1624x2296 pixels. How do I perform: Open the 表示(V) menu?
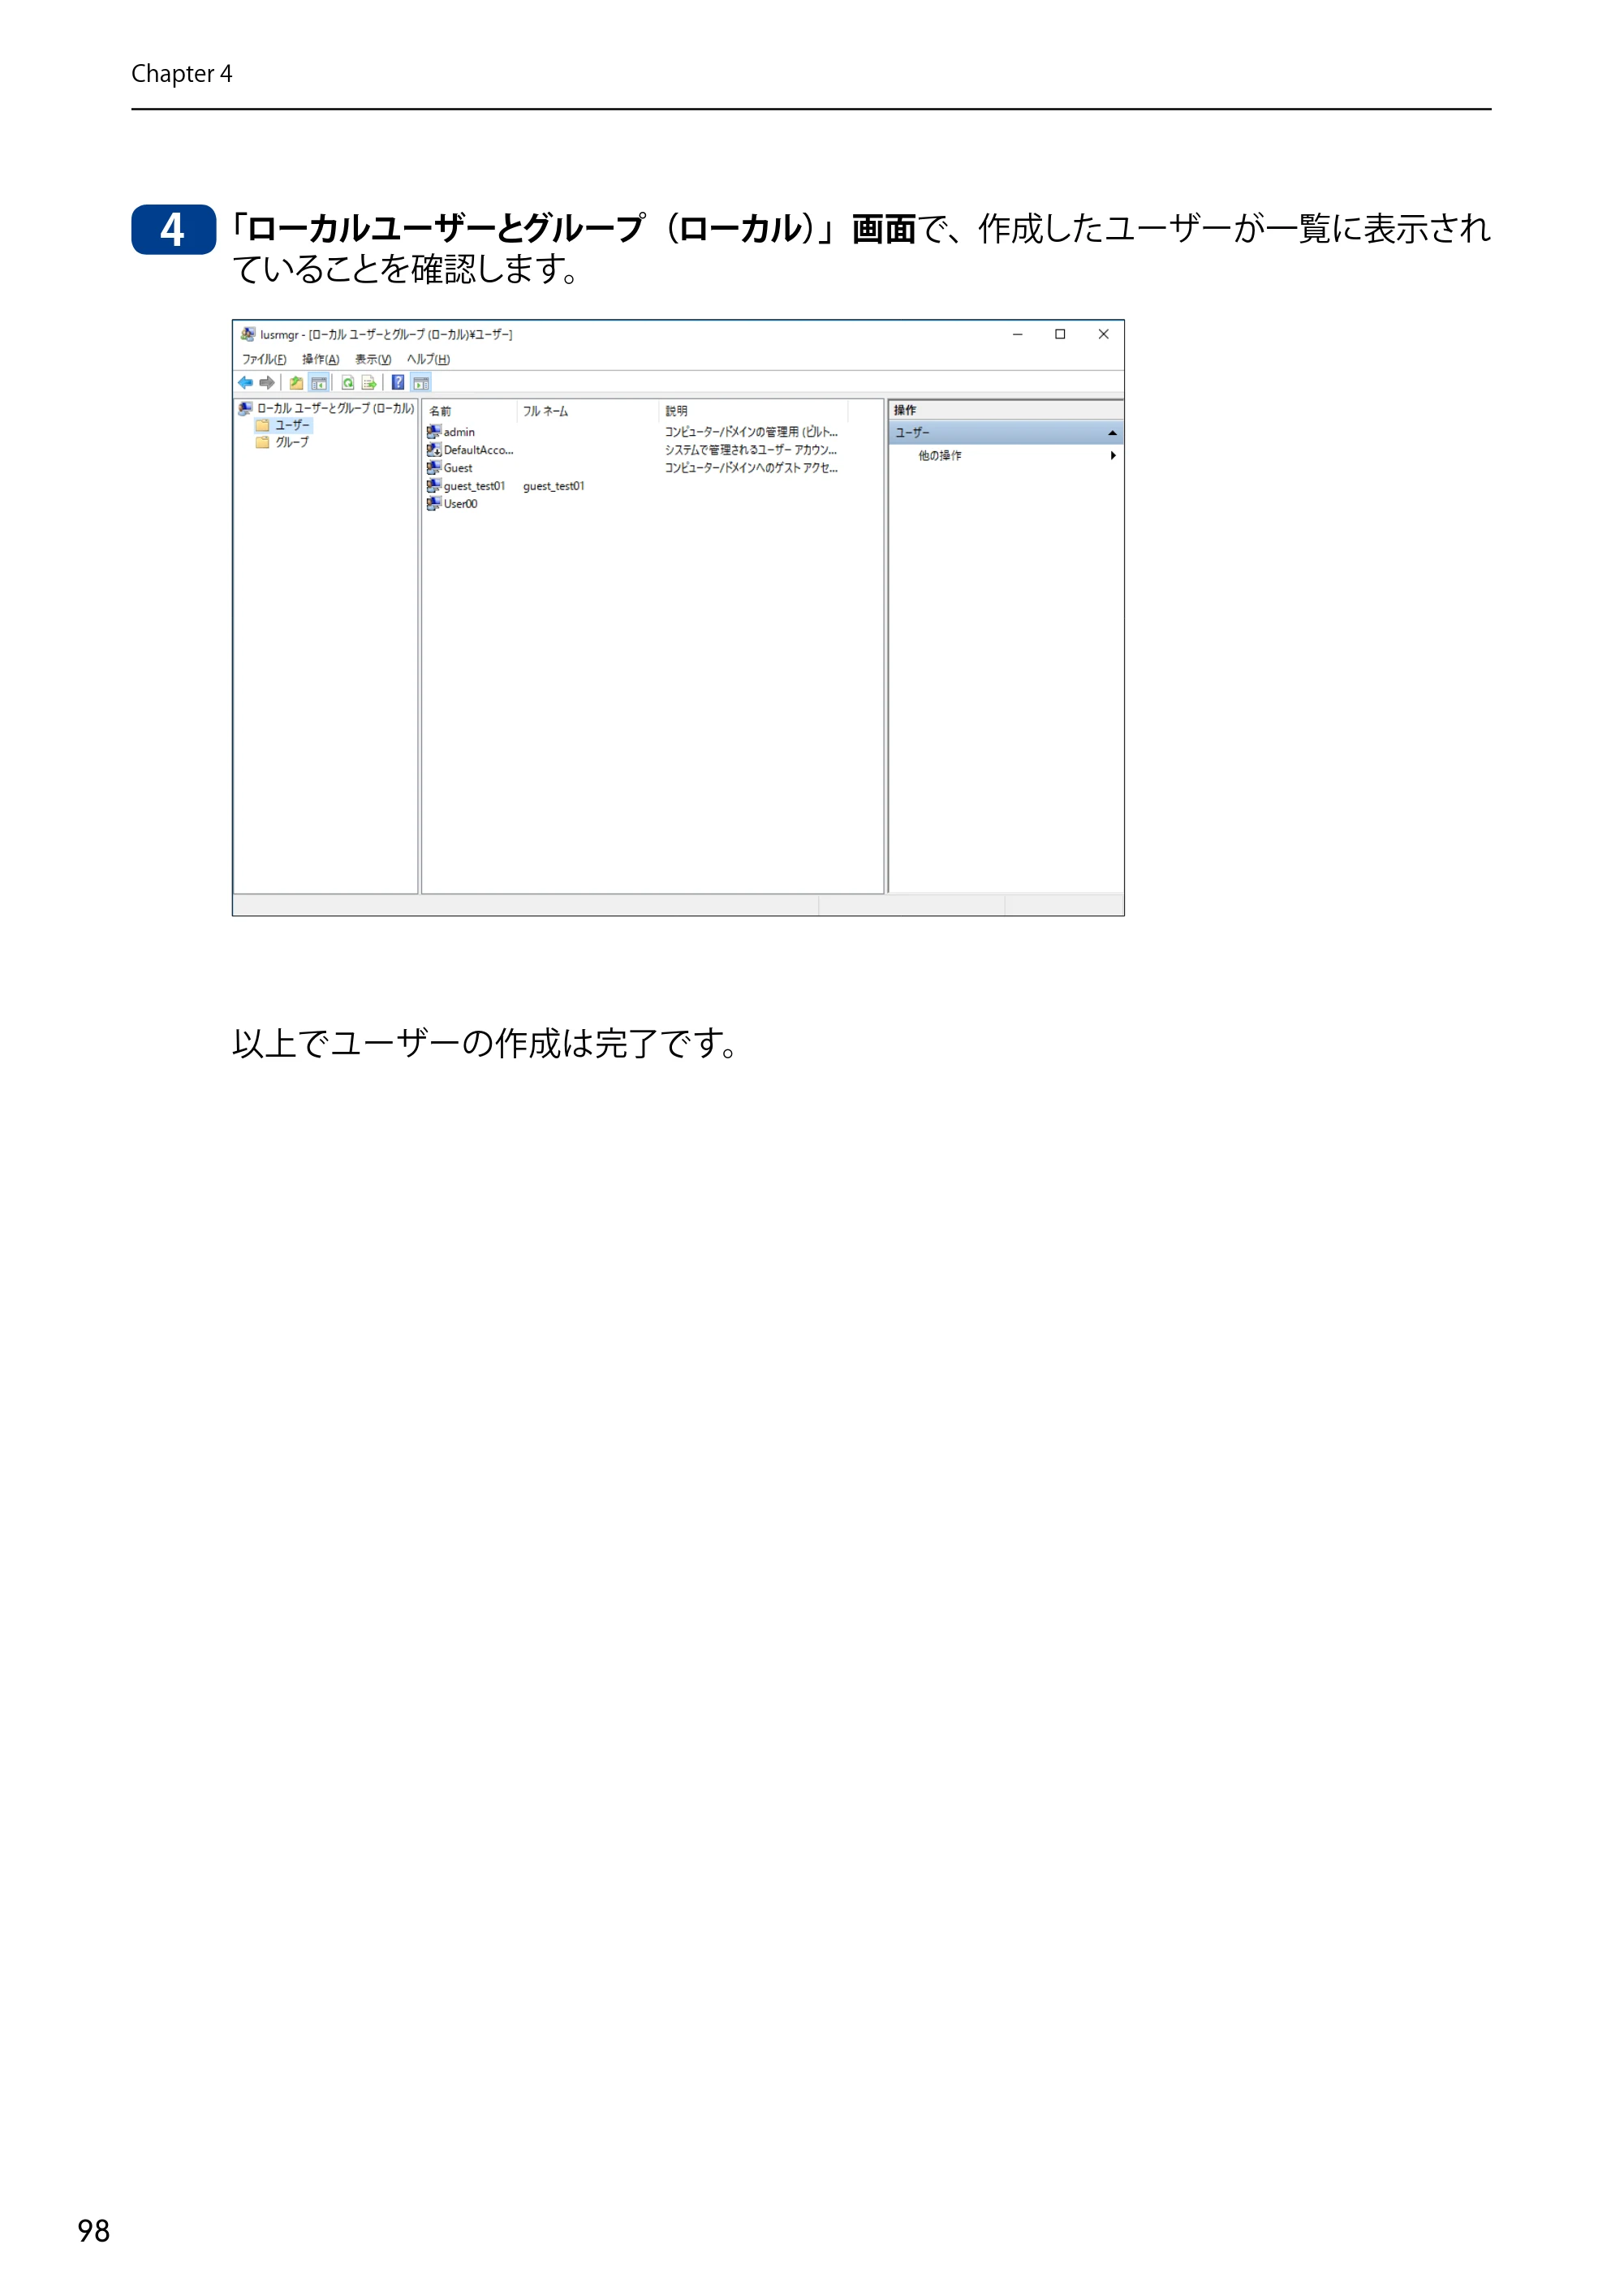tap(373, 360)
